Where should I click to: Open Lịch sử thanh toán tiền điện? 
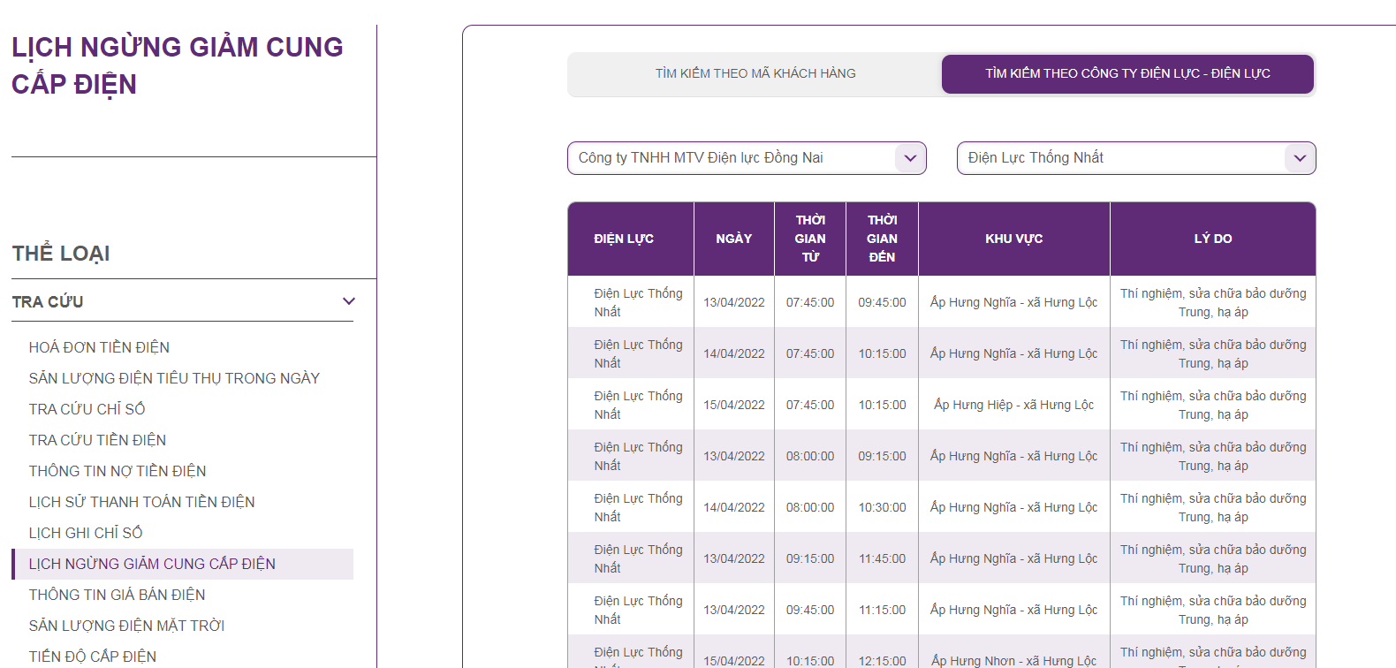click(141, 502)
